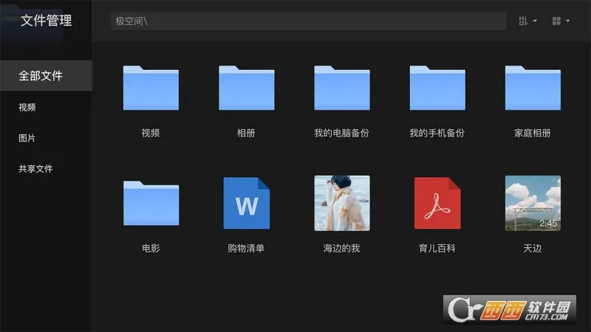Open the 购物清单 Word document
Viewport: 591px width, 332px height.
(246, 203)
